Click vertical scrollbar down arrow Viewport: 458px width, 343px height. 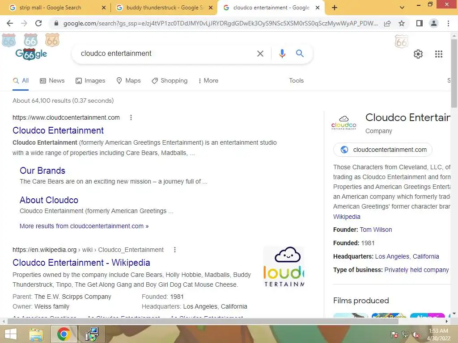tap(454, 314)
